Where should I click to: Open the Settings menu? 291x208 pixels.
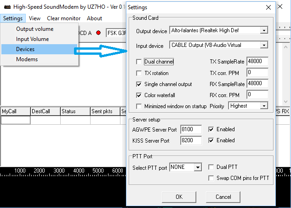[x=13, y=18]
